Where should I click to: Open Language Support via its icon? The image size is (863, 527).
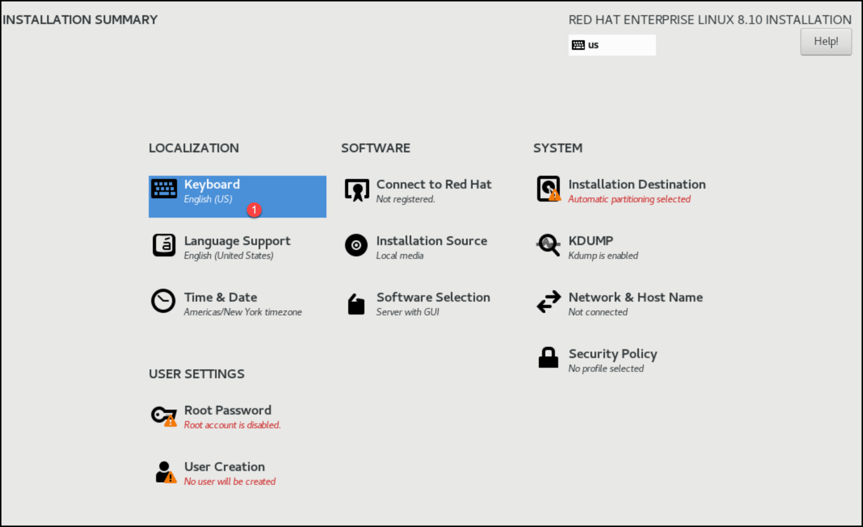[164, 245]
